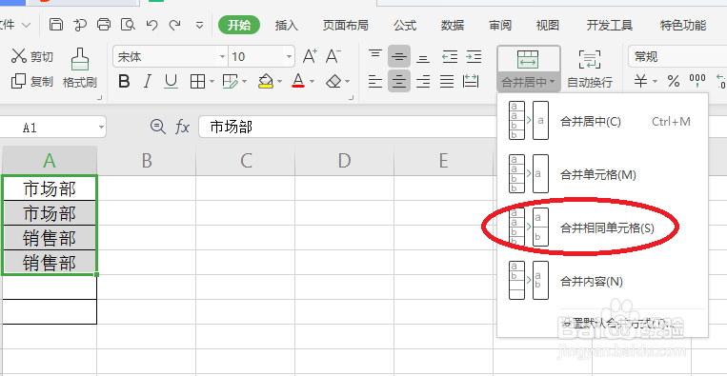Image resolution: width=727 pixels, height=376 pixels.
Task: Apply percent style format
Action: click(x=674, y=82)
